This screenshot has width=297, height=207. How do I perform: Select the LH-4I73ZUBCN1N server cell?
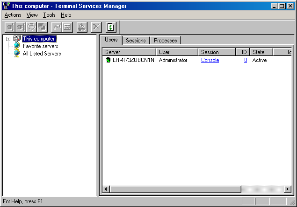(133, 60)
